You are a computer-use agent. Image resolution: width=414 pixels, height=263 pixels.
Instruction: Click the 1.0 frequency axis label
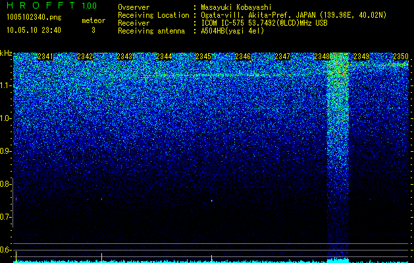5,118
